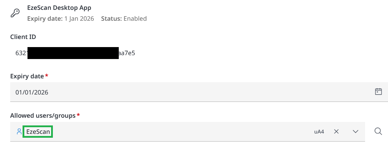This screenshot has width=388, height=143.
Task: Click the red asterisk after Allowed users/groups
Action: tap(78, 115)
